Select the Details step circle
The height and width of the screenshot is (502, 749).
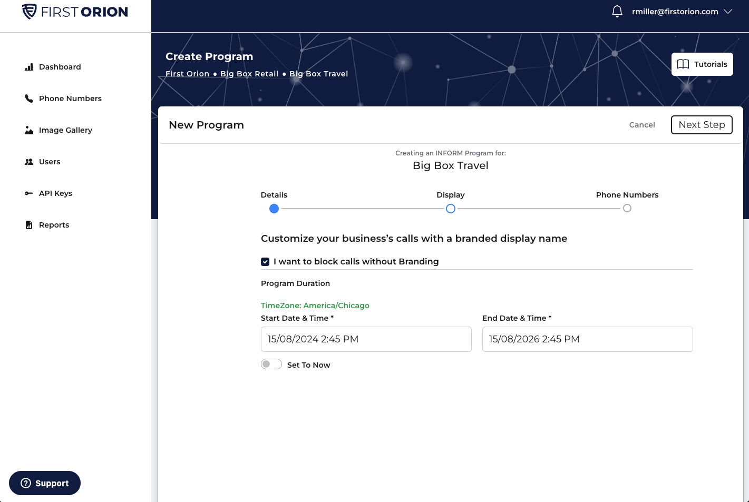tap(274, 209)
